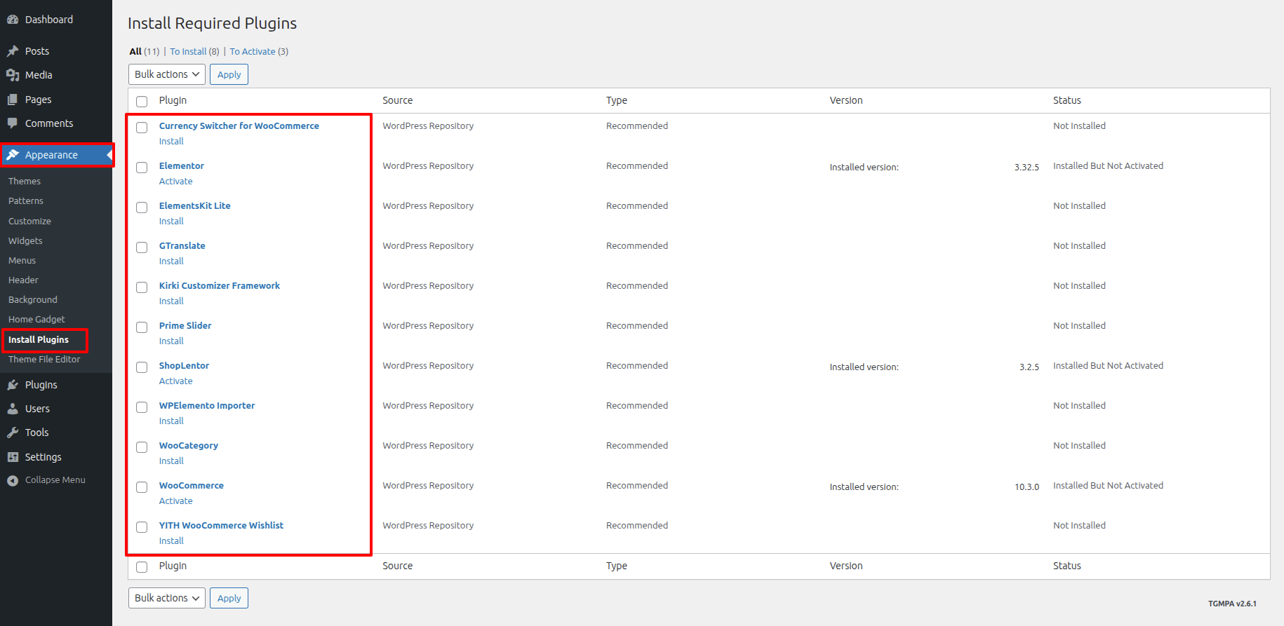Click the Media icon in sidebar
This screenshot has width=1284, height=626.
pos(13,75)
